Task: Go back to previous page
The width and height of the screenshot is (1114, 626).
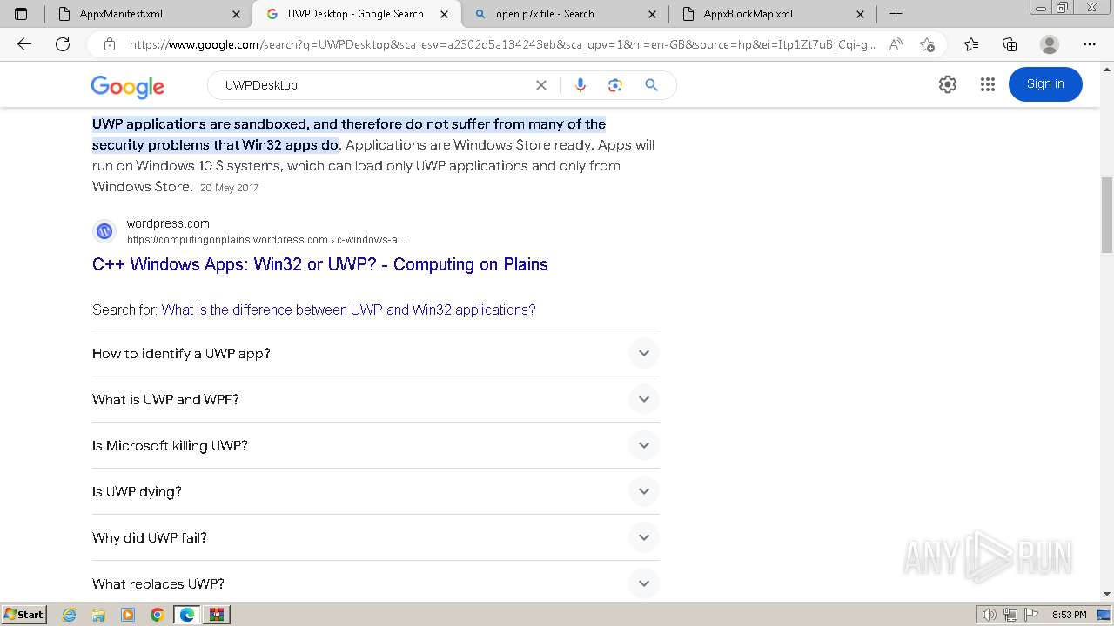Action: (24, 44)
